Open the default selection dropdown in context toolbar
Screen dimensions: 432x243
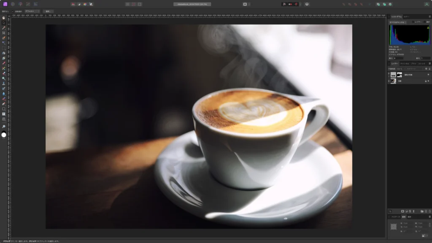(x=32, y=11)
